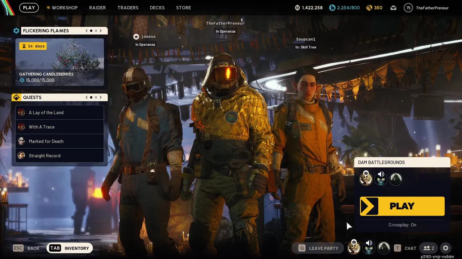Click the jomose player name tag

point(148,37)
